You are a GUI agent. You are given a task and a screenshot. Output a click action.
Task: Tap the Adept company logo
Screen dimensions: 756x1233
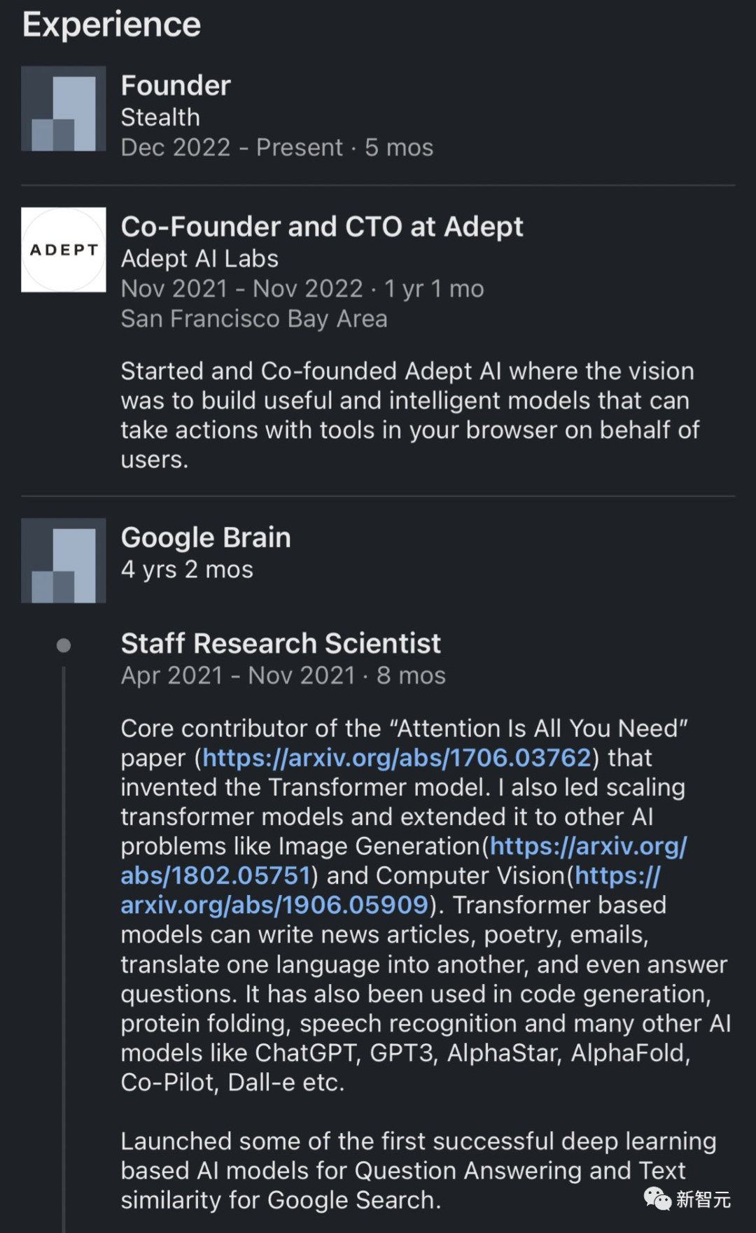(x=64, y=250)
